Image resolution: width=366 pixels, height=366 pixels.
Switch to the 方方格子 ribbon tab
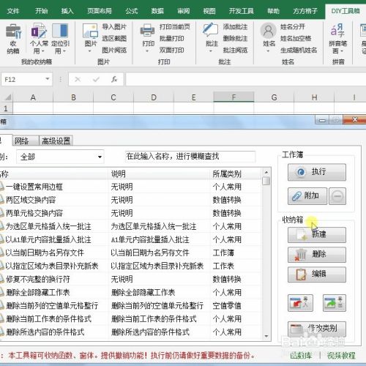[x=305, y=11]
